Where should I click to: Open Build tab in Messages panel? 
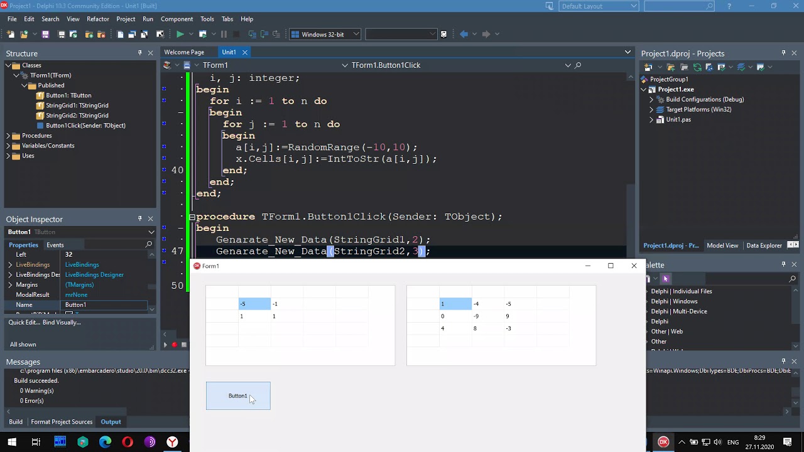click(16, 422)
